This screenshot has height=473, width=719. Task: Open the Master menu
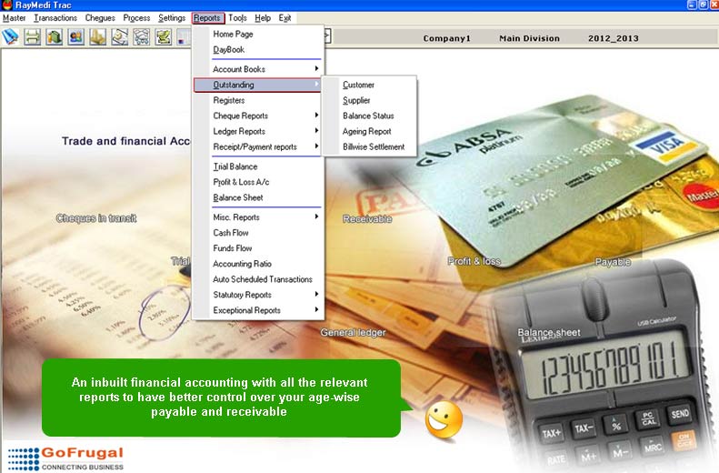[15, 18]
